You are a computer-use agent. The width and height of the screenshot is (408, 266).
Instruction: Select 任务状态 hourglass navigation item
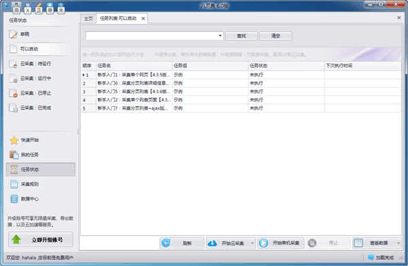(x=41, y=169)
